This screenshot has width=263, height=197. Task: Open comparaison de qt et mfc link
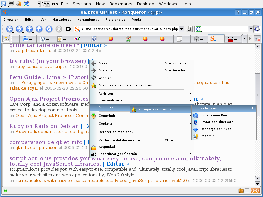click(x=46, y=142)
